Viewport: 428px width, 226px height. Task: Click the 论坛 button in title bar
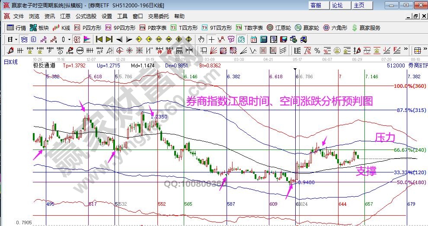[337, 5]
